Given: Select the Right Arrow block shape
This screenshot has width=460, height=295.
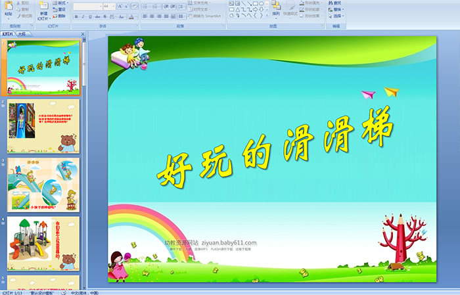Looking at the screenshot, I should pyautogui.click(x=255, y=10).
